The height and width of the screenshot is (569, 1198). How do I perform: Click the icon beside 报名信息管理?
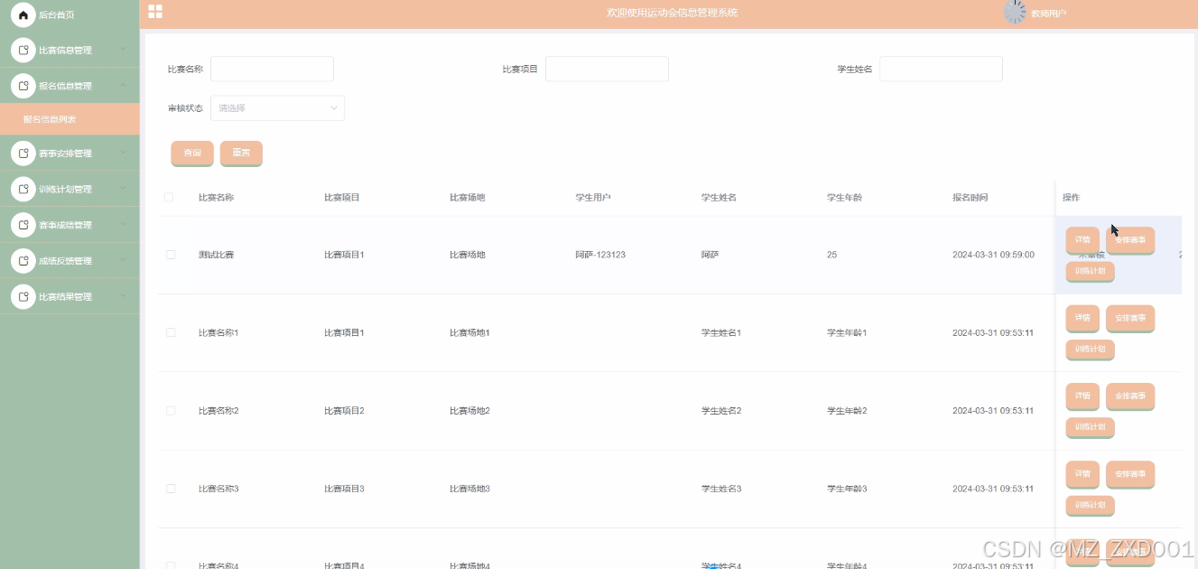tap(23, 86)
